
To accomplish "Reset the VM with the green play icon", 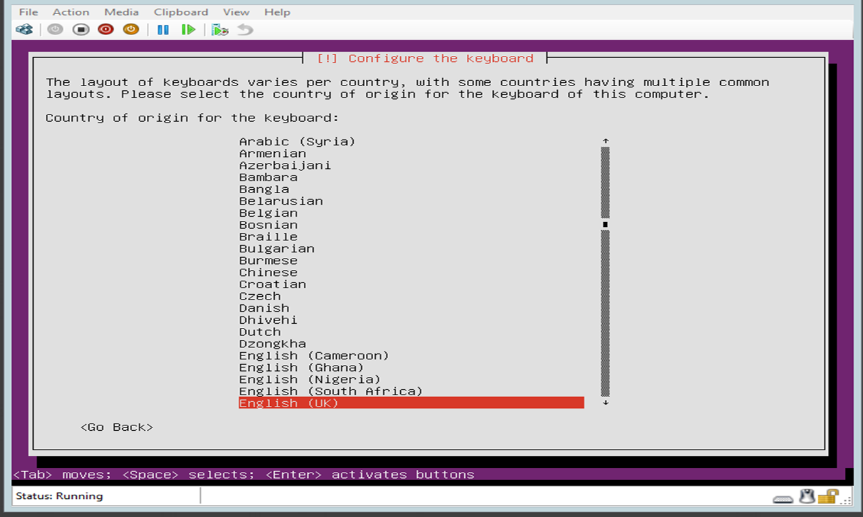I will (189, 30).
